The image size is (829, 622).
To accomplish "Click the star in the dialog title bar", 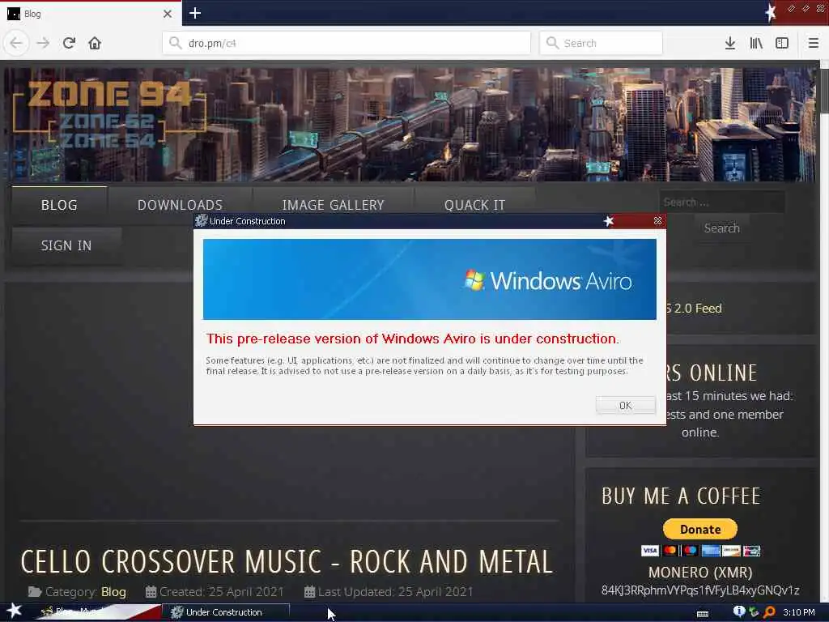I will click(609, 221).
